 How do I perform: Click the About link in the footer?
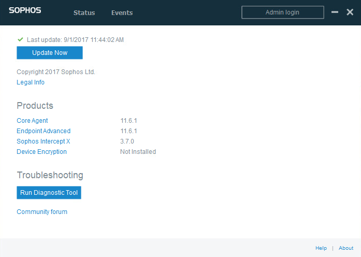coord(346,248)
